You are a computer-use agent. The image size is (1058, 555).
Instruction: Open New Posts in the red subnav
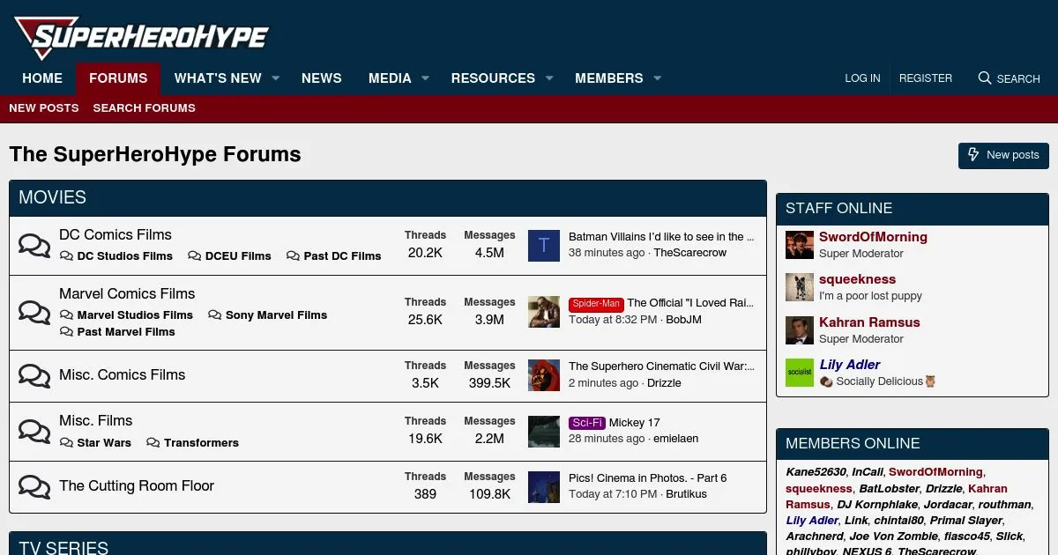[x=44, y=107]
